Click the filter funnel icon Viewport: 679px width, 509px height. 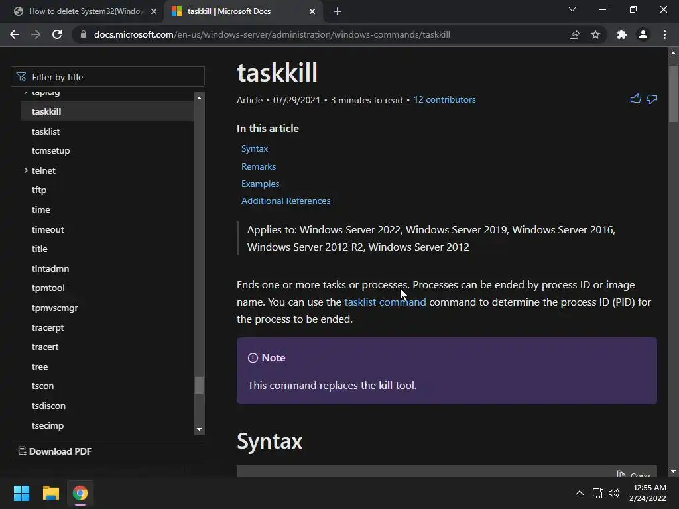pyautogui.click(x=21, y=77)
